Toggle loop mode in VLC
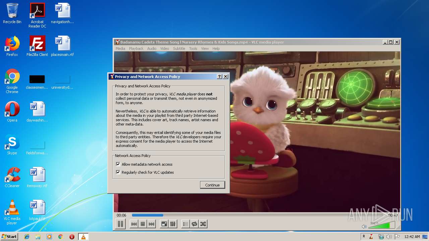This screenshot has height=241, width=429. pyautogui.click(x=194, y=224)
